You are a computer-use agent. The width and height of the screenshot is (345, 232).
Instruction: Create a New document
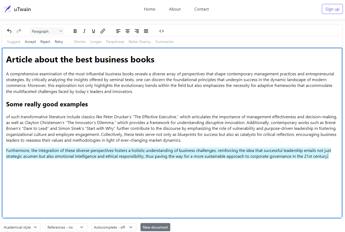coord(155,227)
